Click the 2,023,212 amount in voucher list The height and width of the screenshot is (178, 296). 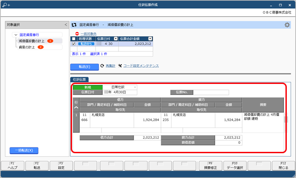143,44
